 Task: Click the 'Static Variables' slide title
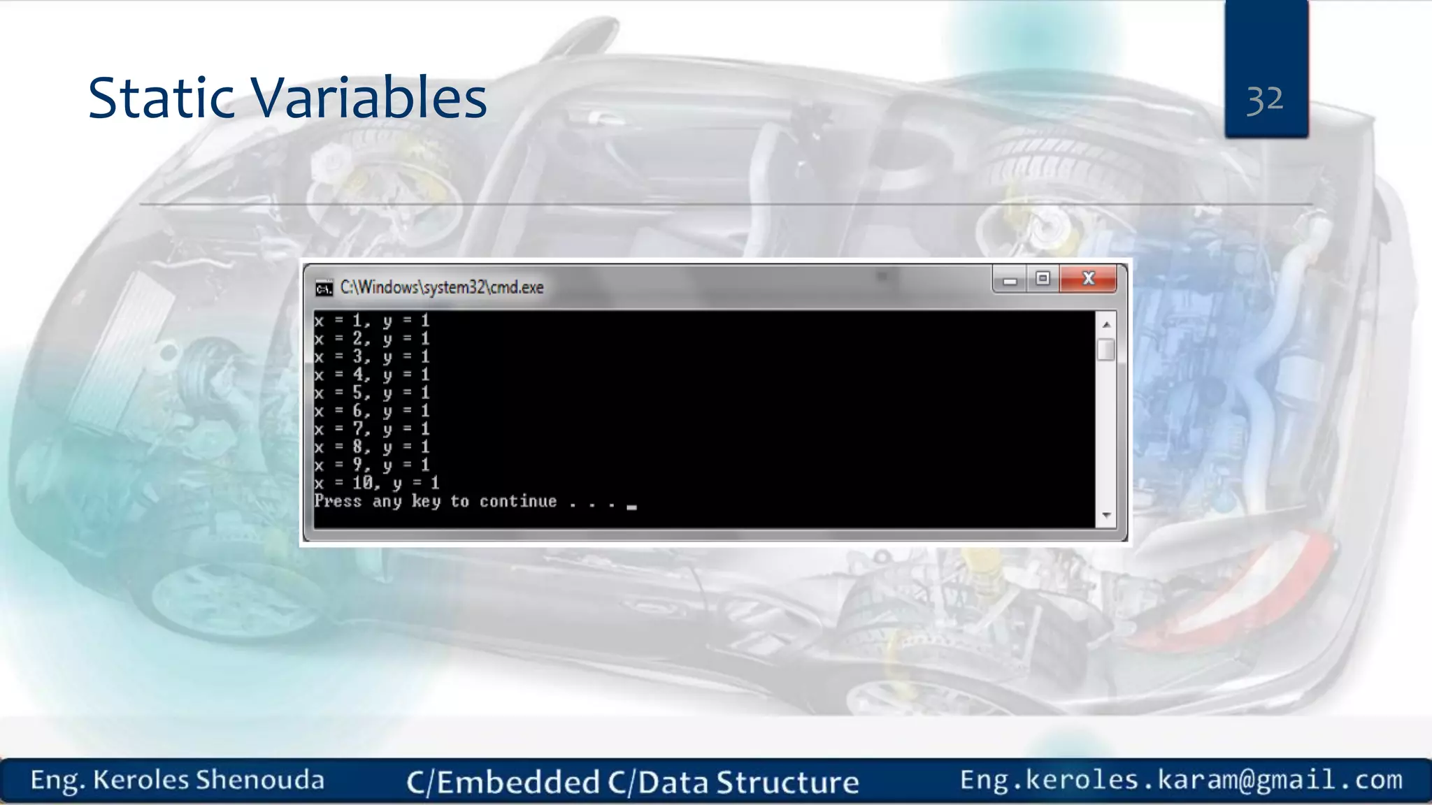coord(287,98)
